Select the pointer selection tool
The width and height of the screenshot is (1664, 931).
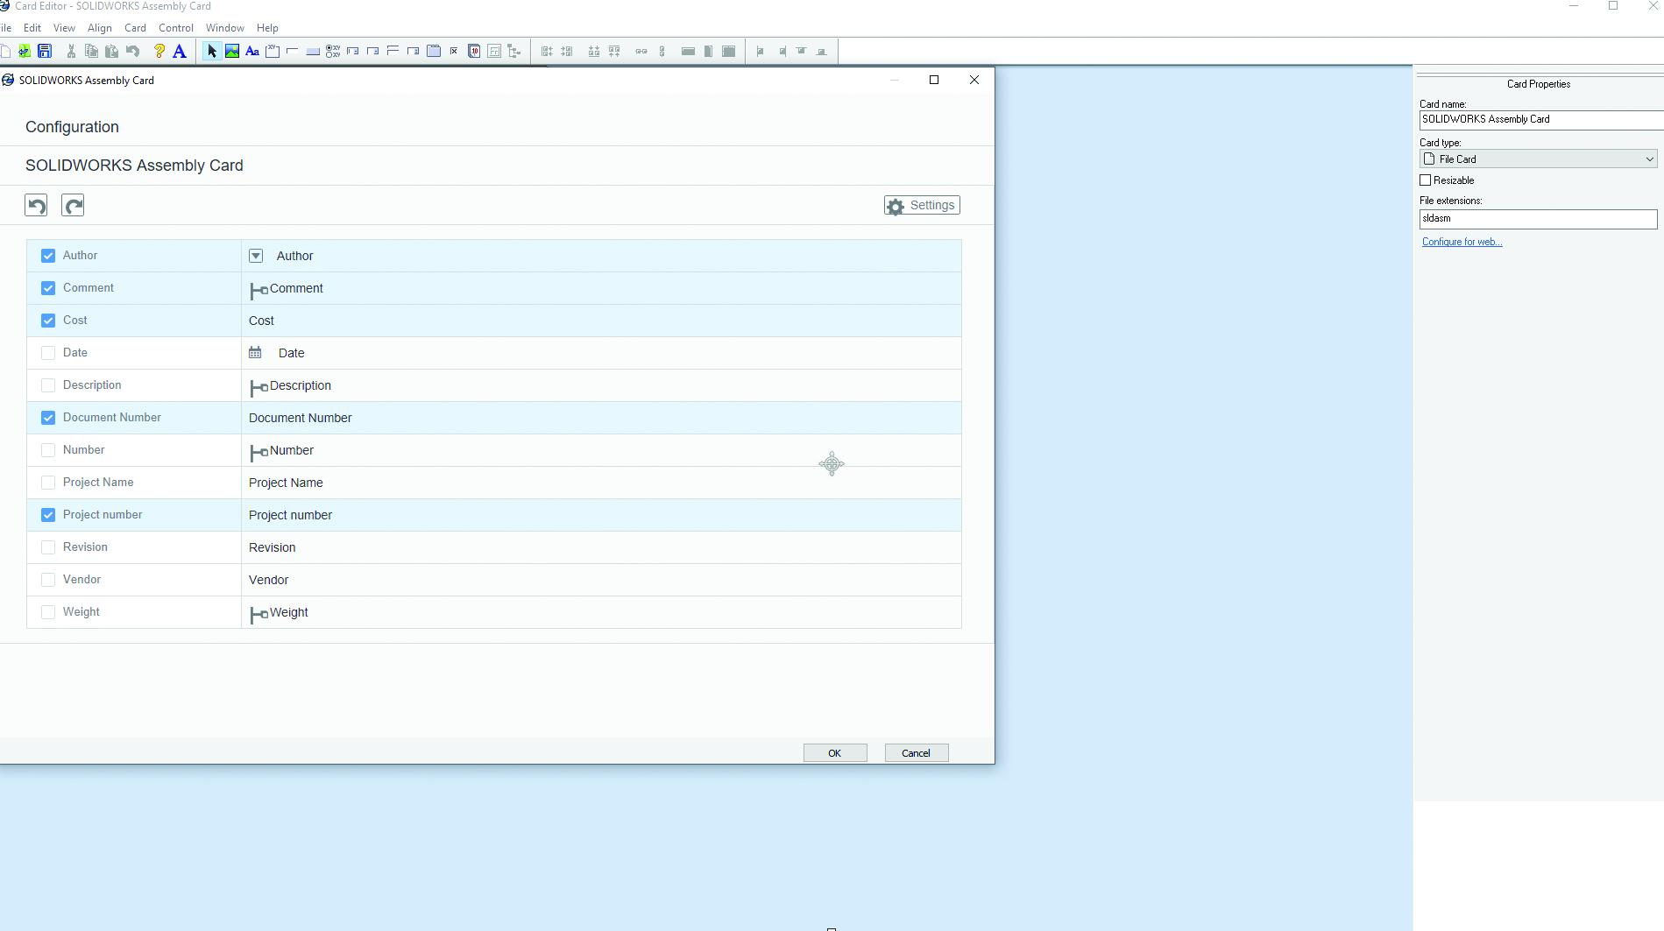tap(211, 51)
